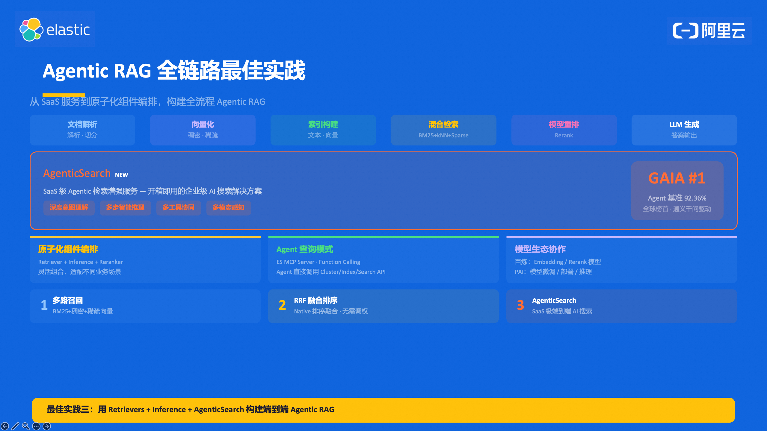Click text 灵活组合, 适配不同业务场景
The image size is (767, 431).
tap(80, 272)
